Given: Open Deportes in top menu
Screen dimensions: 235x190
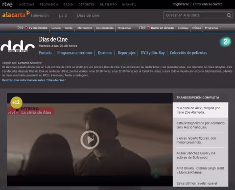Looking at the screenshot, I should (x=87, y=4).
